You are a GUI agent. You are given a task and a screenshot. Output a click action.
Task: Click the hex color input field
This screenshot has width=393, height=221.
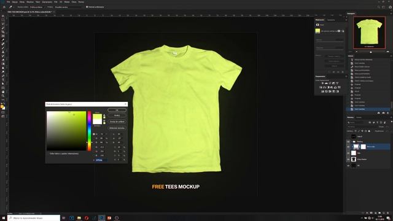pos(101,160)
